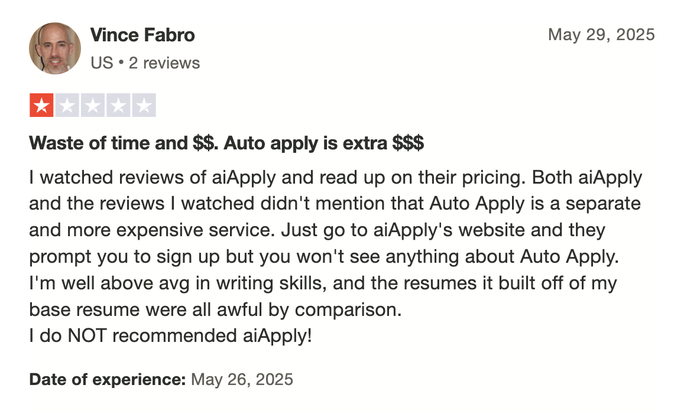Click the "base resume were all awful" line
This screenshot has width=700, height=411.
[x=216, y=309]
